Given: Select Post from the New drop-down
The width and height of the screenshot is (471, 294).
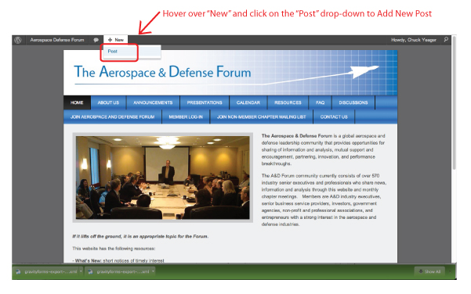Looking at the screenshot, I should click(x=113, y=52).
